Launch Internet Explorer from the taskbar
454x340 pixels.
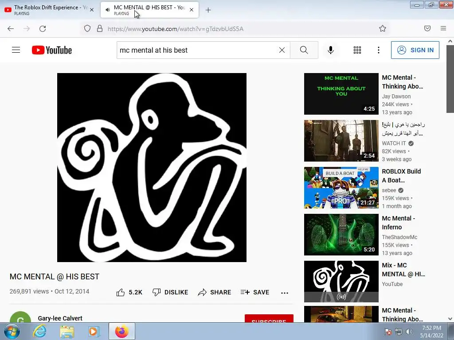(x=39, y=331)
